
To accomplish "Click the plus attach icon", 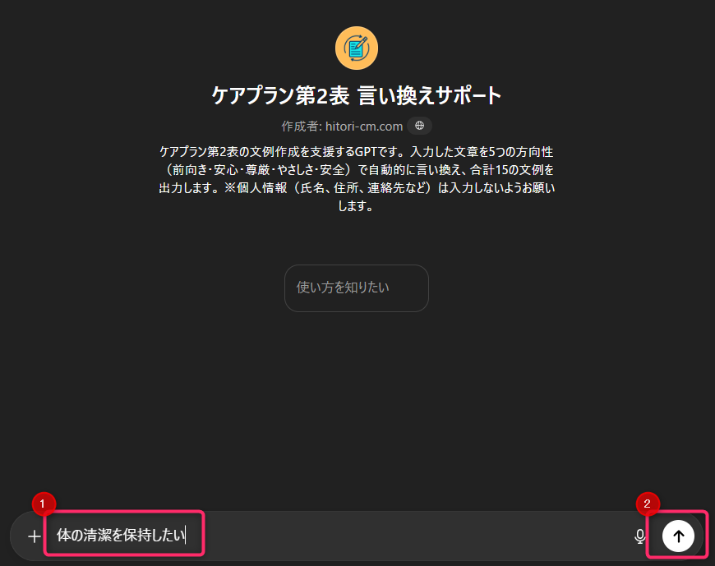I will click(34, 536).
